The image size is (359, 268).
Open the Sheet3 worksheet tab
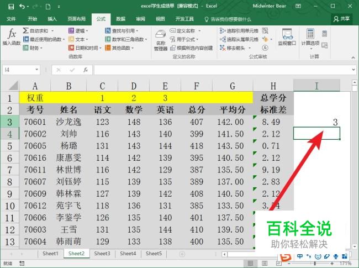(102, 254)
